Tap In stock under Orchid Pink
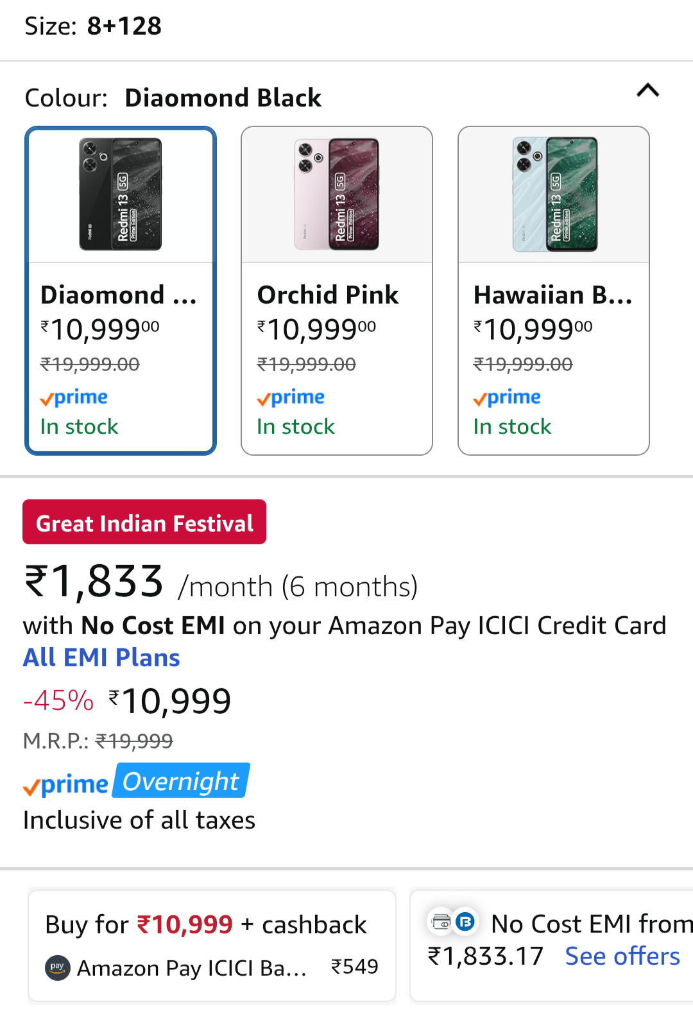 coord(296,427)
